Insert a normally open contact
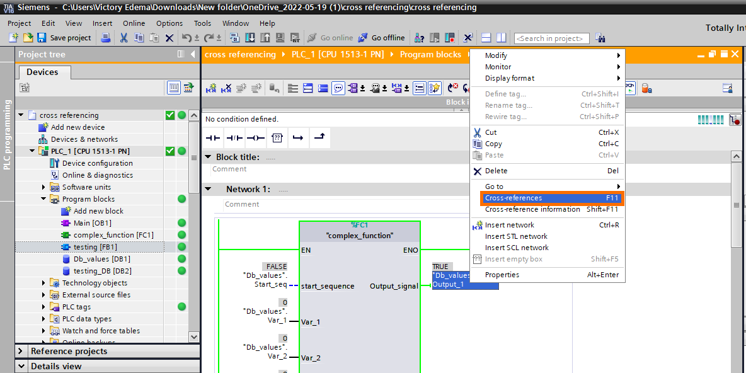 (214, 137)
